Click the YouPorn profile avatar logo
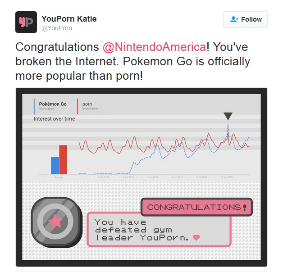This screenshot has width=283, height=272. tap(26, 22)
